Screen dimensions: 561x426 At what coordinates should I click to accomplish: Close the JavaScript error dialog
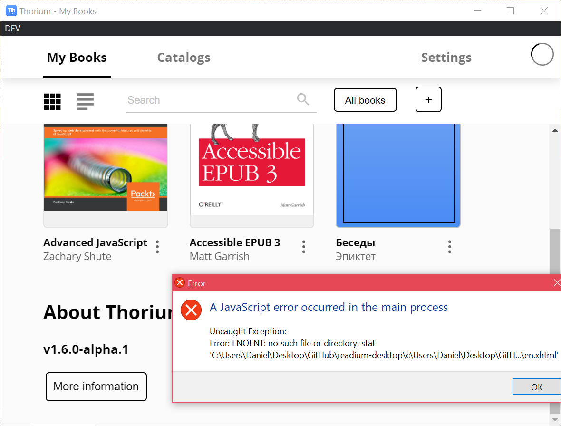coord(557,282)
